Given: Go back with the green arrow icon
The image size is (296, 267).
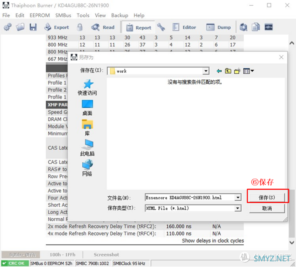Looking at the screenshot, I should (x=219, y=71).
